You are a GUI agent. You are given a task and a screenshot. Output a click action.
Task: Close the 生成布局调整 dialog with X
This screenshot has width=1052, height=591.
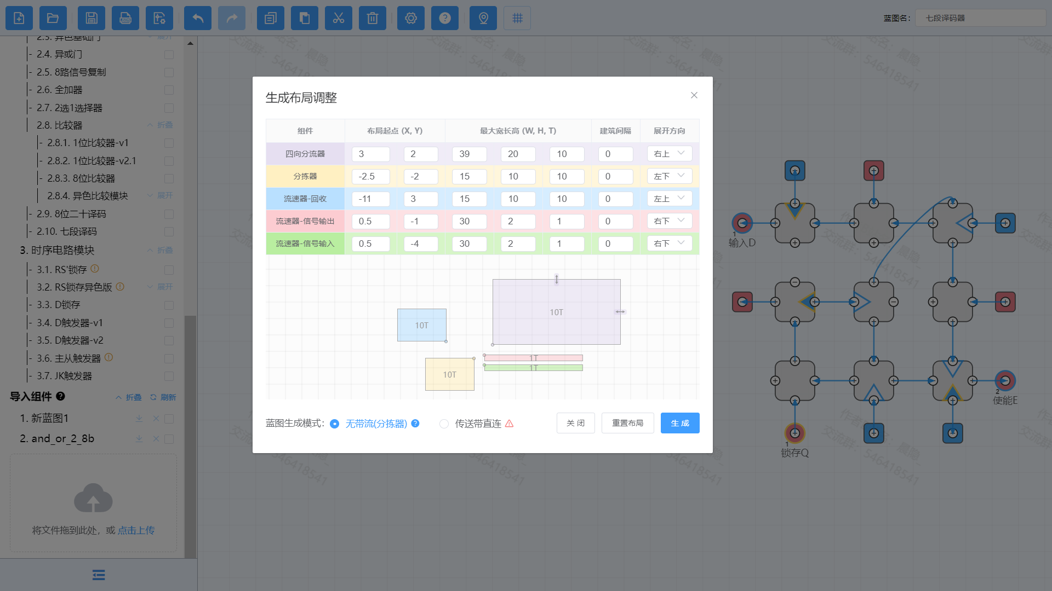pyautogui.click(x=694, y=95)
